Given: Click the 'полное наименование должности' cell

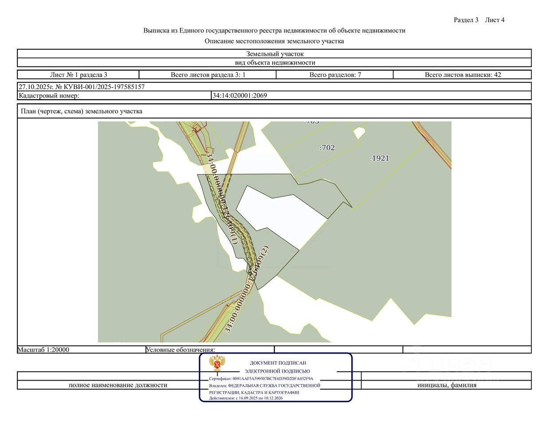Looking at the screenshot, I should pyautogui.click(x=118, y=385).
